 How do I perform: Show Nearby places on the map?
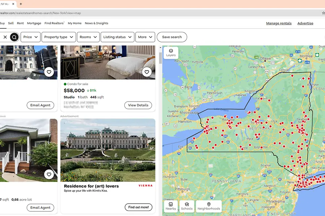point(170,206)
